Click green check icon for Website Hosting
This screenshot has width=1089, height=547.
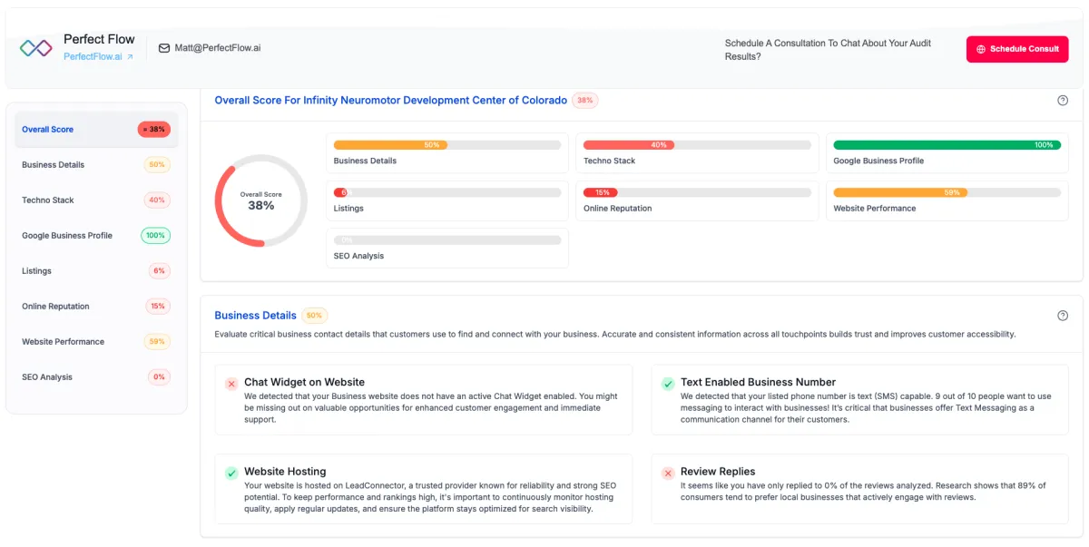click(x=231, y=473)
